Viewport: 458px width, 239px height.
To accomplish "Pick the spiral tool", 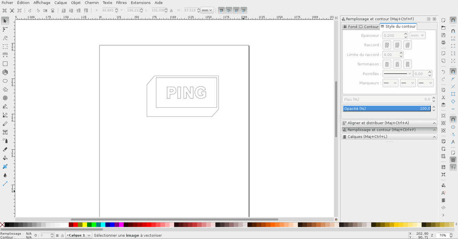I will [x=5, y=98].
